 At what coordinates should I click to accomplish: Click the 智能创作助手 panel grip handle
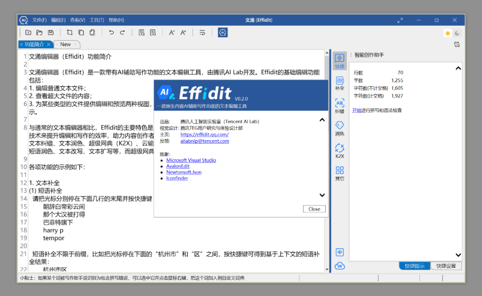point(351,55)
